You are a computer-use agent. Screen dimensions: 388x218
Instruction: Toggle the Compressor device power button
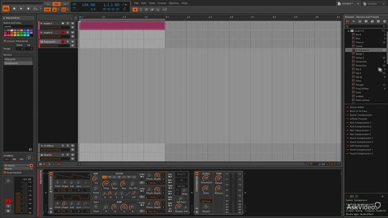pos(197,174)
